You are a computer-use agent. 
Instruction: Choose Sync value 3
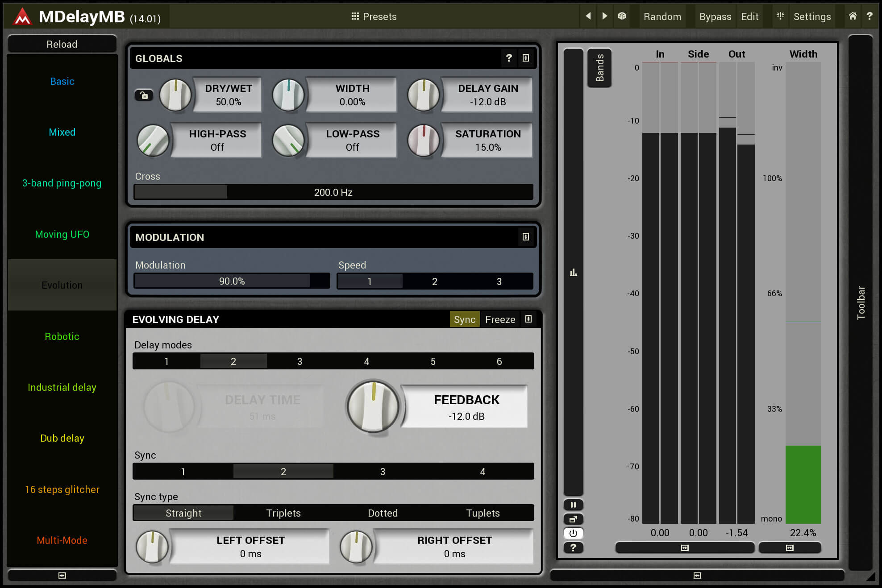tap(383, 472)
